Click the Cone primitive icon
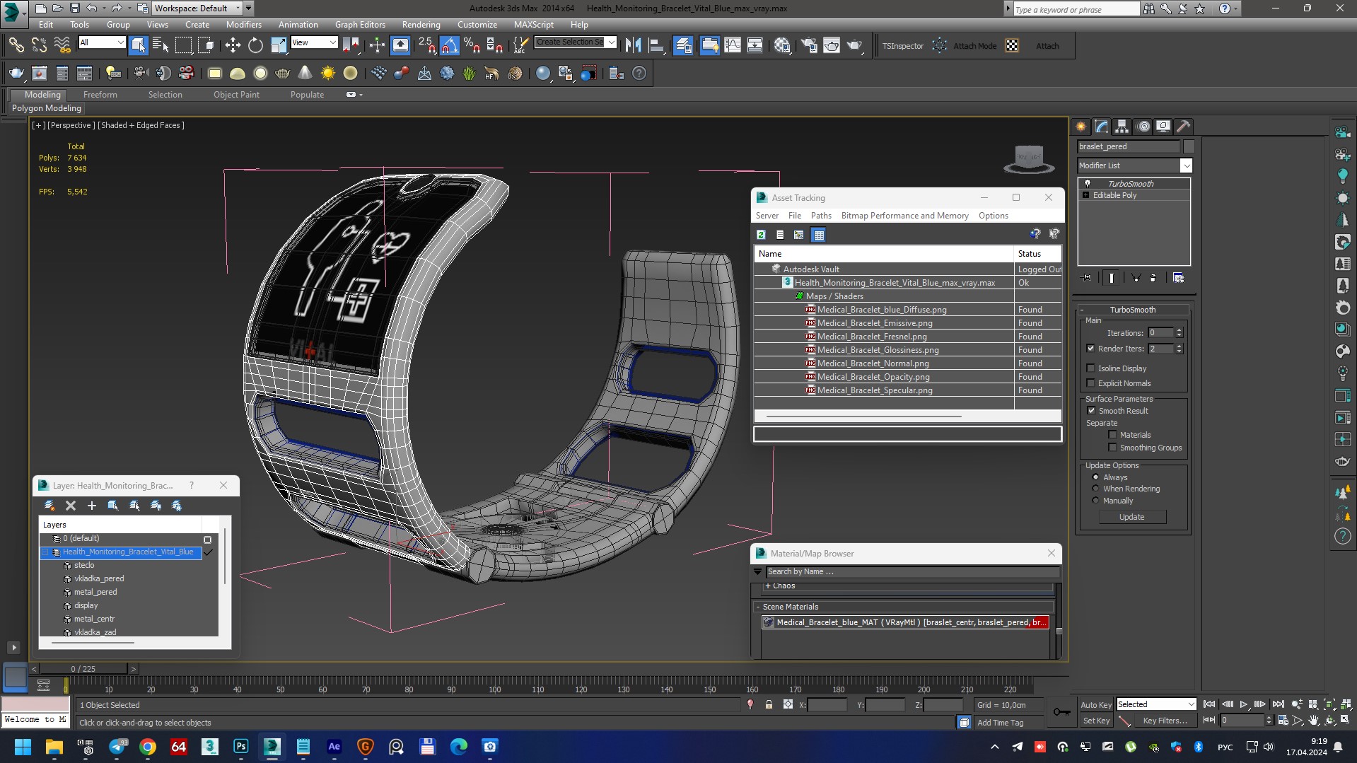Screen dimensions: 1357x763 click(x=305, y=73)
